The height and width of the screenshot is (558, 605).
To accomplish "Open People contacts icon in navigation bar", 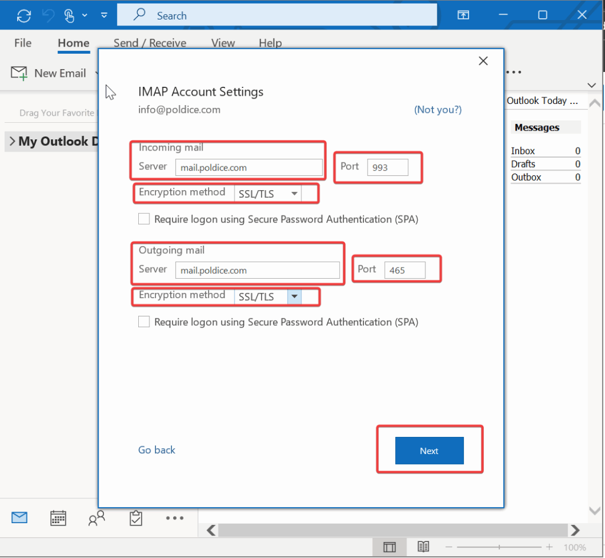I will coord(96,518).
